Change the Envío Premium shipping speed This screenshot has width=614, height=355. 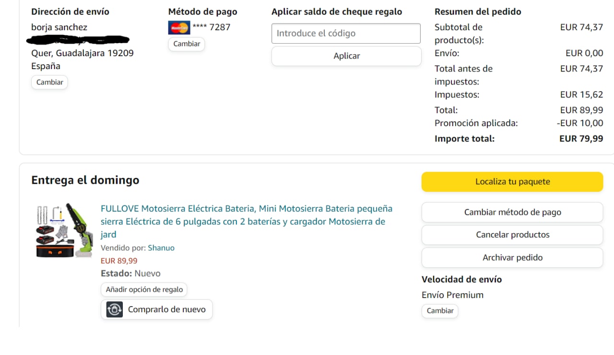[x=440, y=311]
